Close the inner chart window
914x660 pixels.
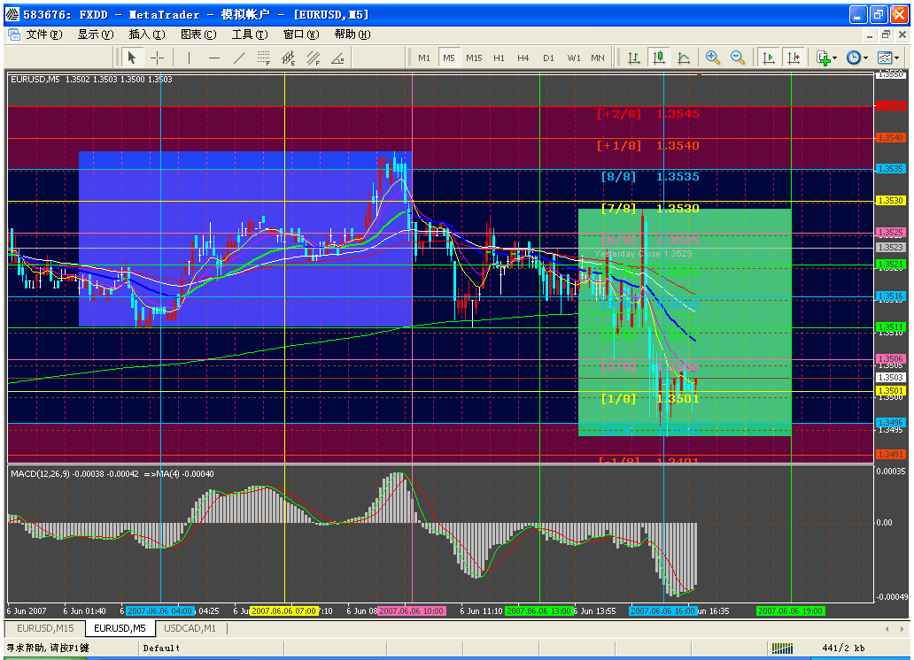point(902,35)
